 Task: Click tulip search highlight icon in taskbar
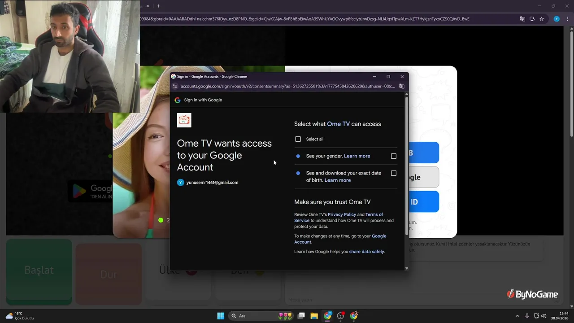click(285, 316)
